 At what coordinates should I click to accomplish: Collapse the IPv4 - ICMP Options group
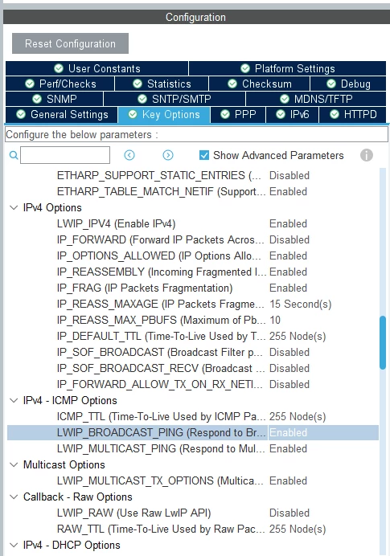point(14,401)
